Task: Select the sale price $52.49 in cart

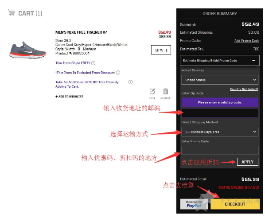Action: pos(164,32)
